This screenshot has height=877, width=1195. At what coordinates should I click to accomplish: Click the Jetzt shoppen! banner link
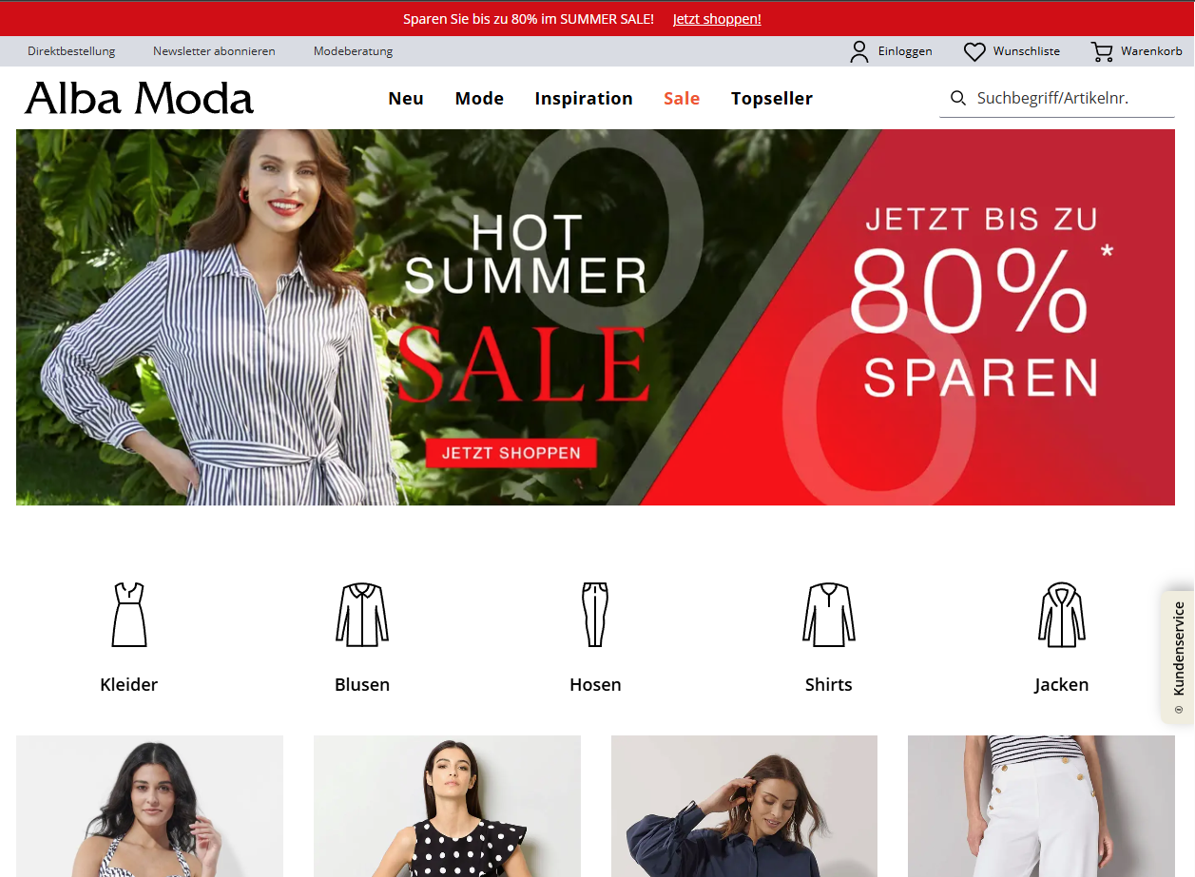[x=717, y=19]
